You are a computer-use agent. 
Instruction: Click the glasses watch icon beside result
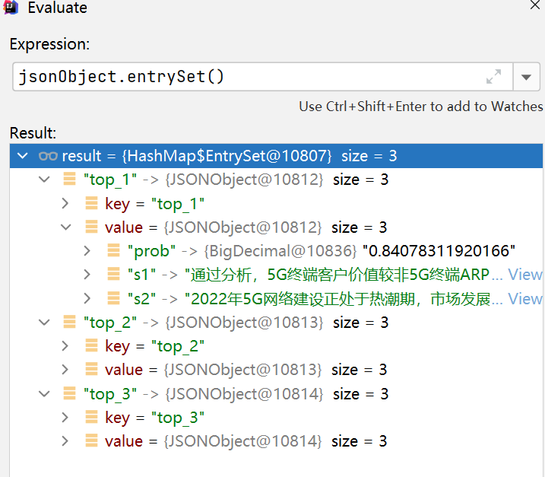[x=48, y=156]
